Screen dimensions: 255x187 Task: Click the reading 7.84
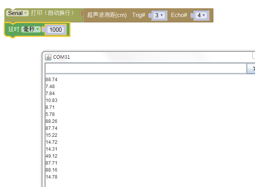click(x=50, y=93)
